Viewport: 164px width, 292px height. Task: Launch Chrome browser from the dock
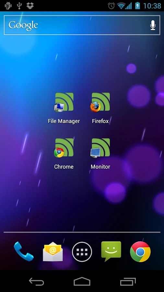pyautogui.click(x=140, y=252)
